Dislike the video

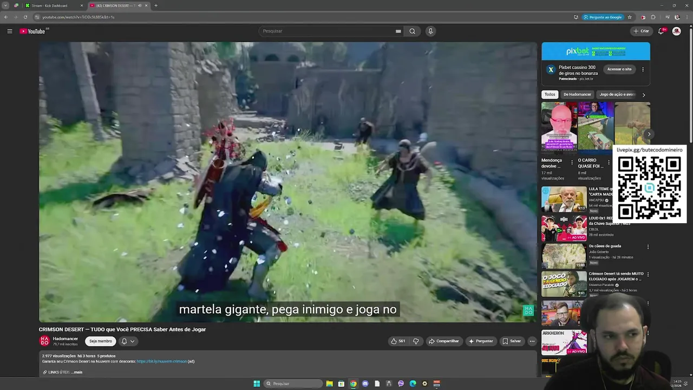416,341
